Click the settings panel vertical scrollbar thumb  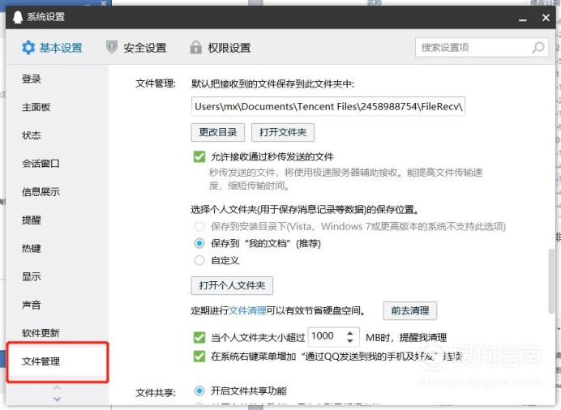pyautogui.click(x=551, y=281)
